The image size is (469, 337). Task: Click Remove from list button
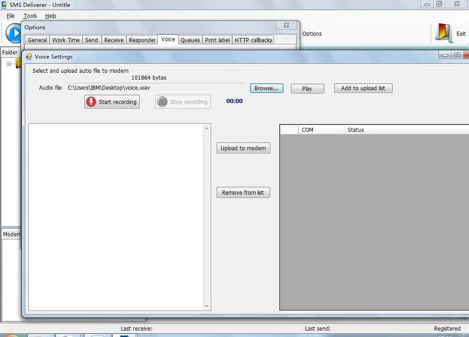click(x=243, y=193)
